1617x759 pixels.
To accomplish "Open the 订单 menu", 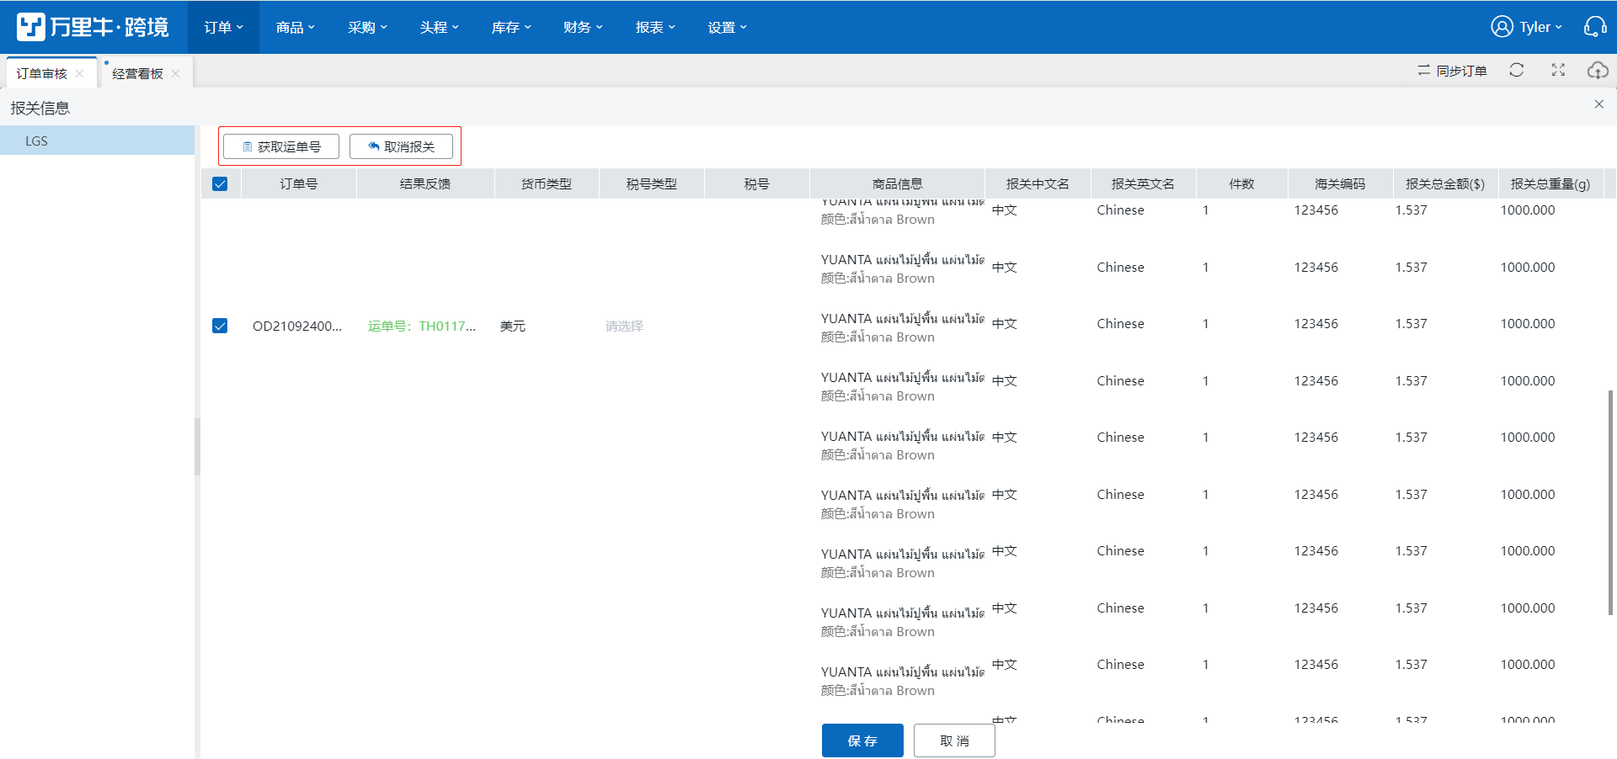I will [x=223, y=27].
